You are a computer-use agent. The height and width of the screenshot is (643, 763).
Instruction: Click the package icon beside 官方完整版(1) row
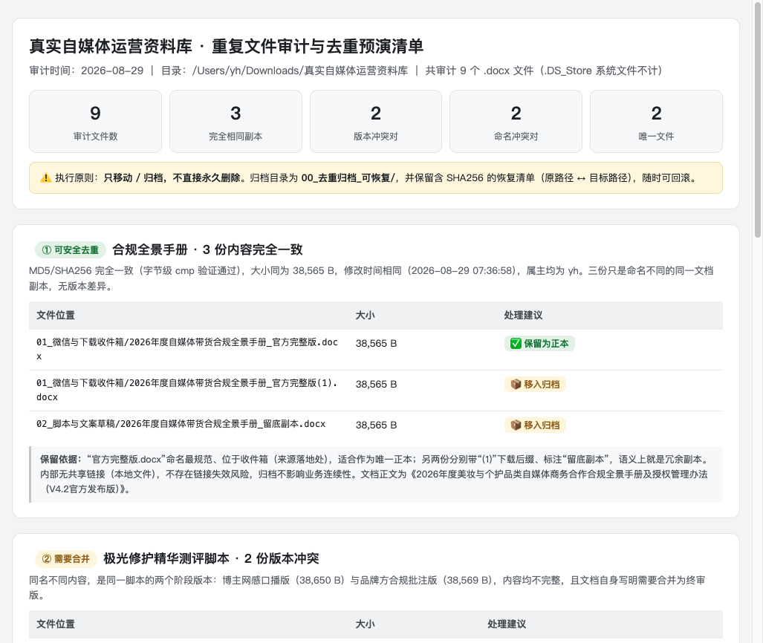(x=516, y=385)
